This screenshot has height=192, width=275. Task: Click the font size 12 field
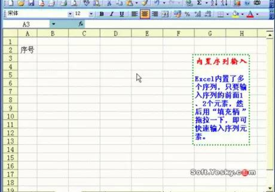pos(81,14)
